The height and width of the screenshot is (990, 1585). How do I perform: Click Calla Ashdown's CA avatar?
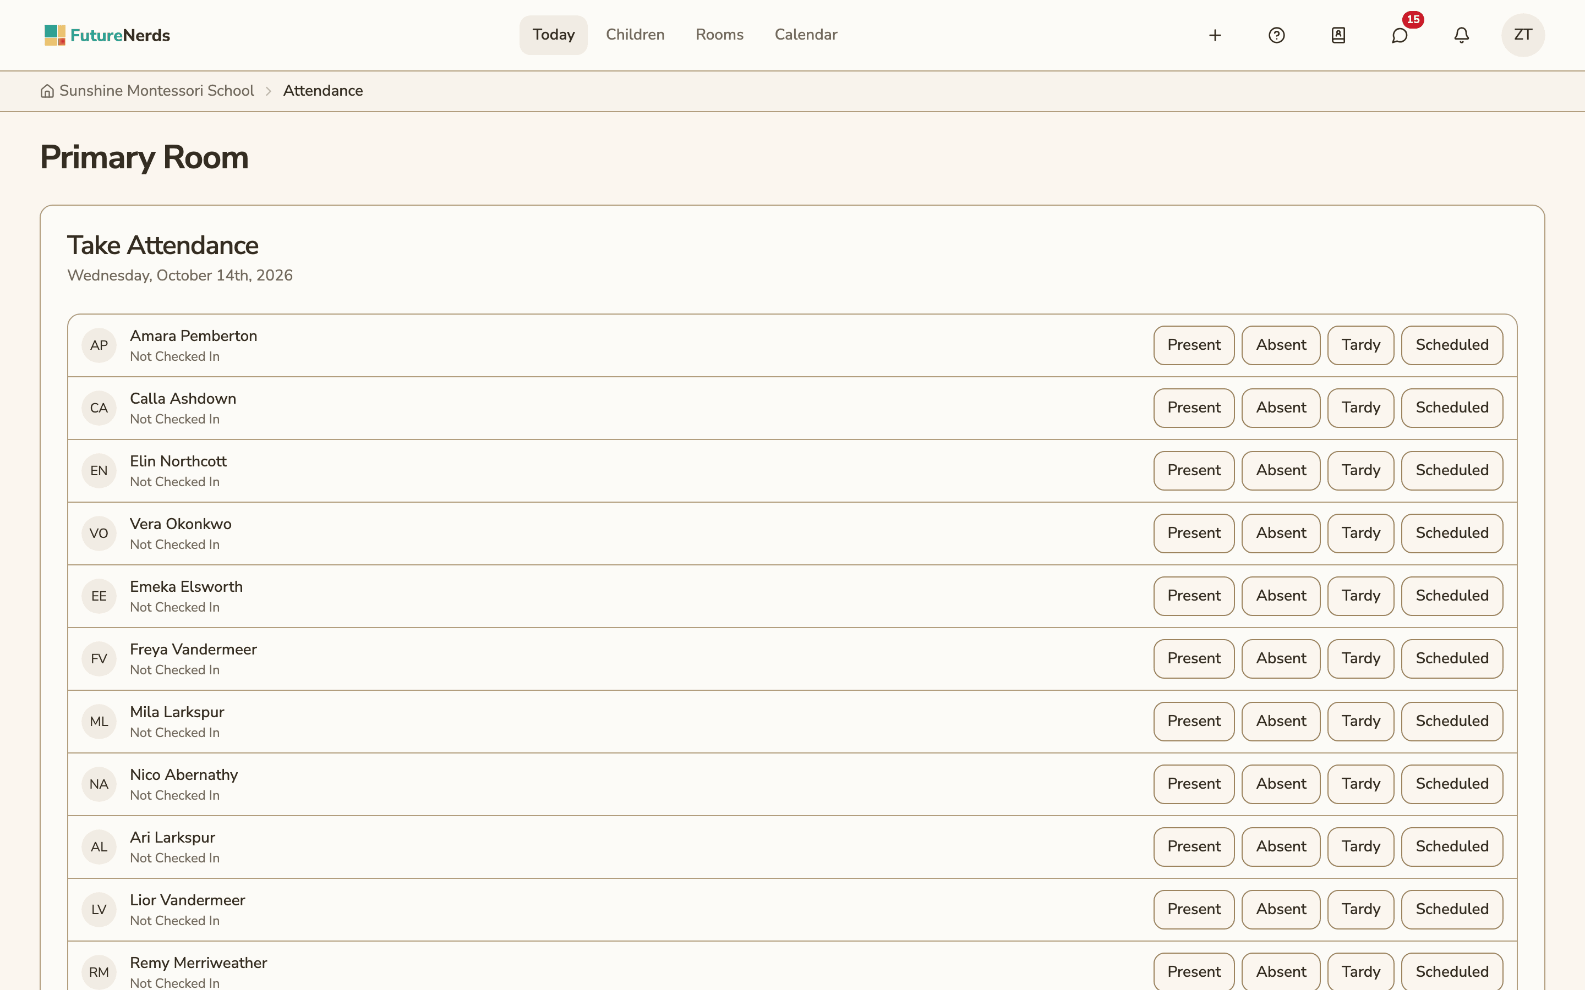tap(99, 409)
